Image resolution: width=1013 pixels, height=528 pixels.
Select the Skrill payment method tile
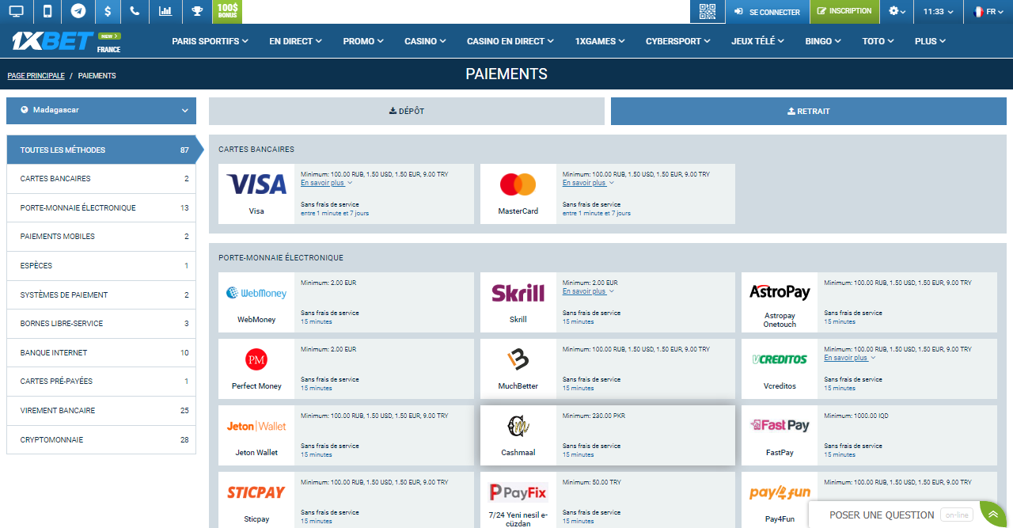click(608, 302)
